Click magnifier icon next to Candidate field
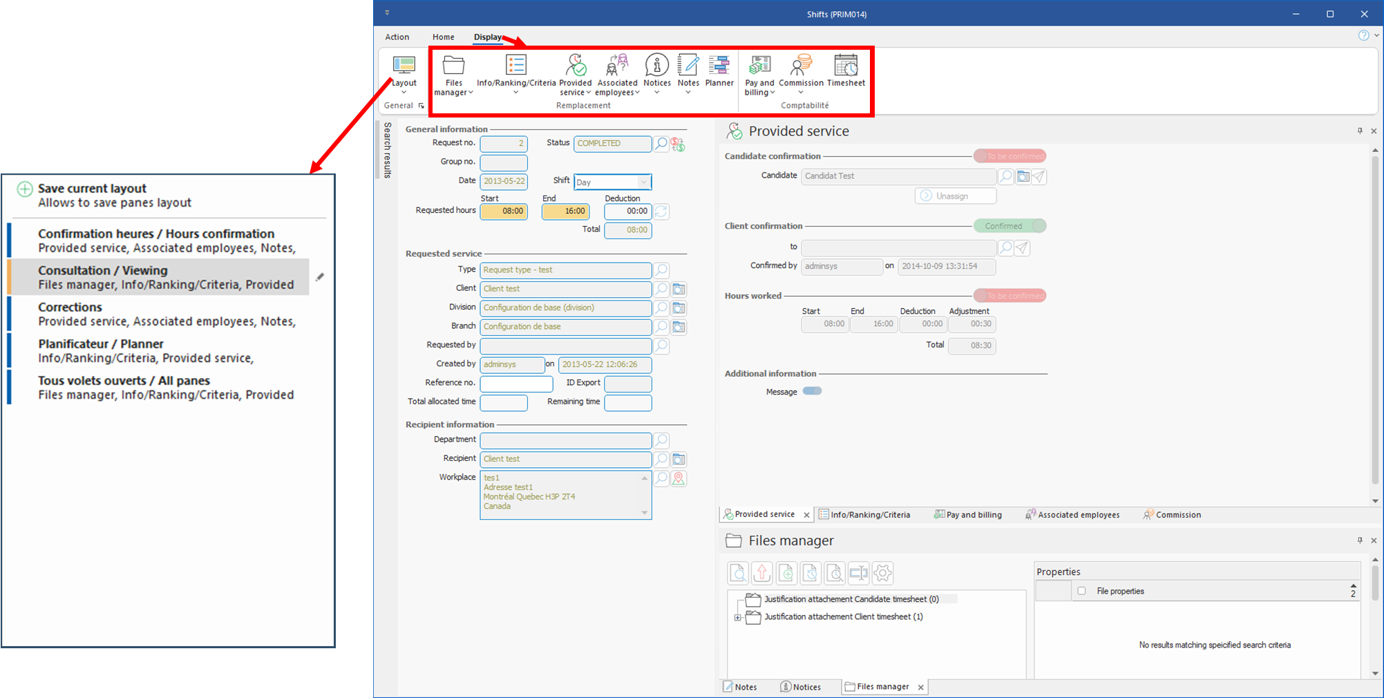 [x=1006, y=176]
